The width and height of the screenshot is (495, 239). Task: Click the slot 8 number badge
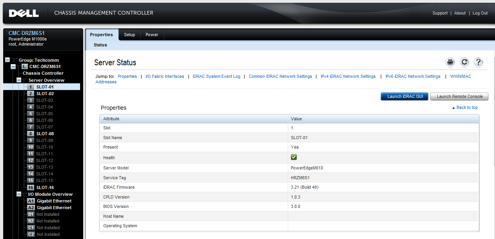[x=31, y=134]
